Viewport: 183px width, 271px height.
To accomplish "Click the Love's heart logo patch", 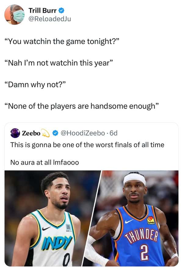I will [x=151, y=220].
